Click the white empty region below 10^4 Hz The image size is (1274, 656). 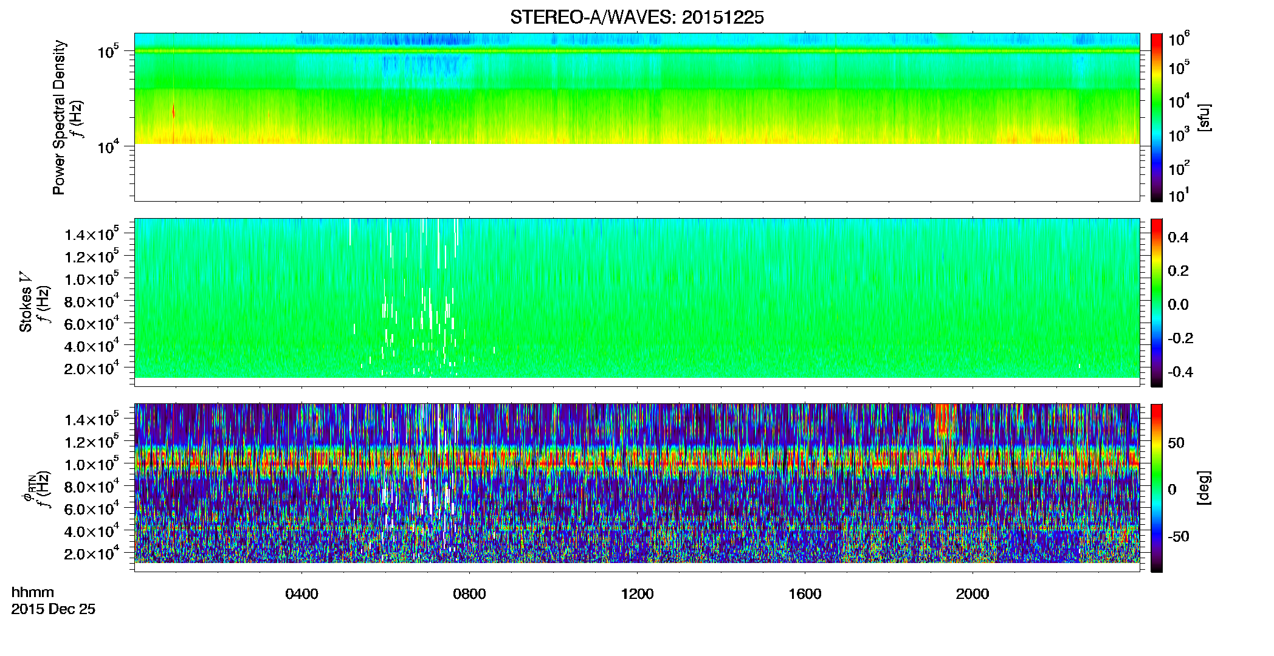click(x=636, y=172)
